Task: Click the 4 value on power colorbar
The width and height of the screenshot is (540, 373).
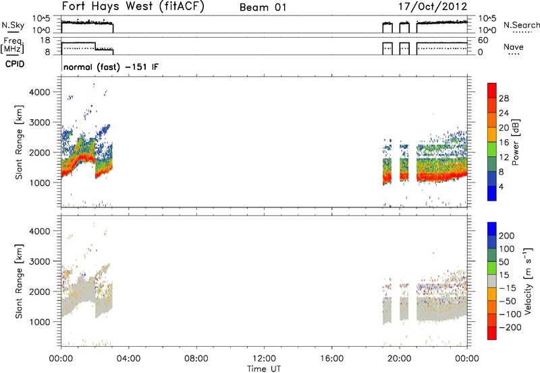Action: pyautogui.click(x=501, y=186)
